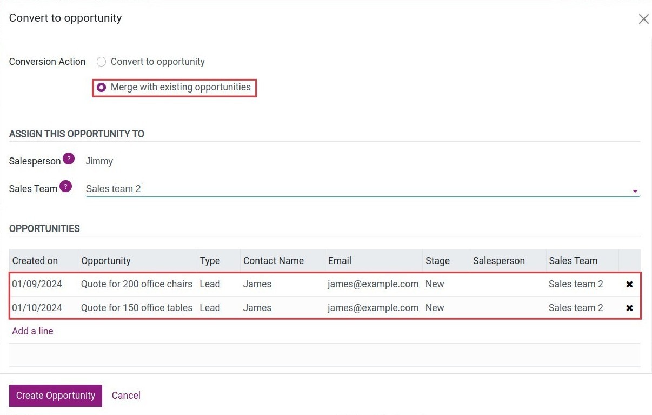
Task: Open 'Quote for 200 office chairs' entry
Action: pos(137,284)
